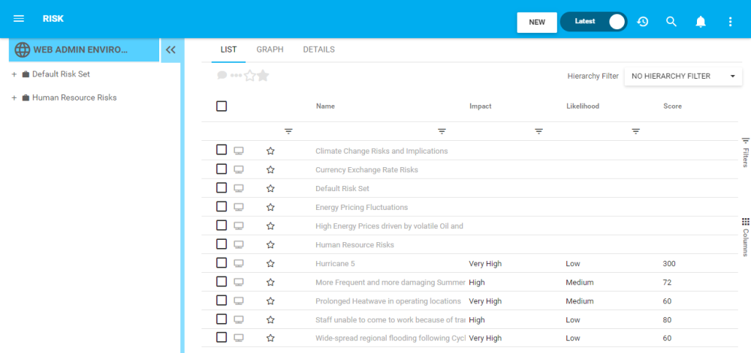The width and height of the screenshot is (751, 353).
Task: Click the filled star toolbar icon
Action: coord(263,76)
